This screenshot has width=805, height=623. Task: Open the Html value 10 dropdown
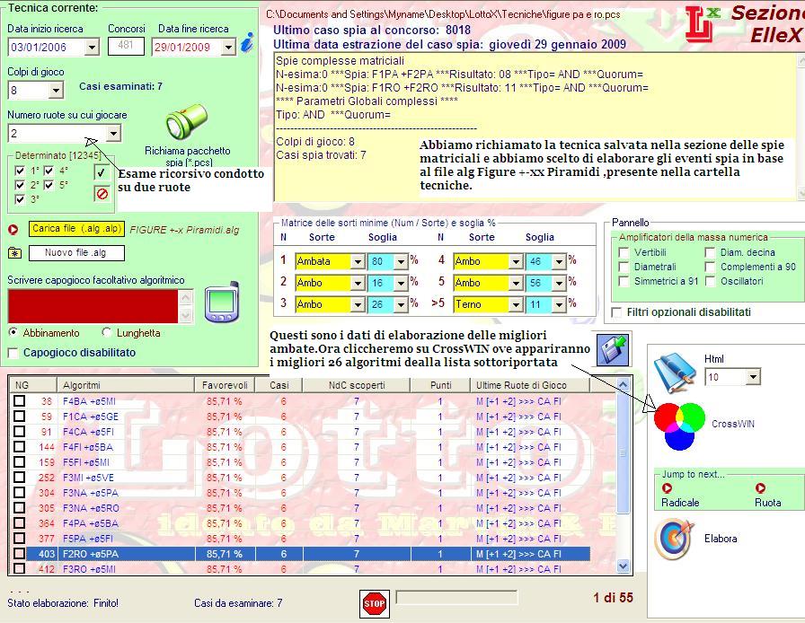[753, 377]
